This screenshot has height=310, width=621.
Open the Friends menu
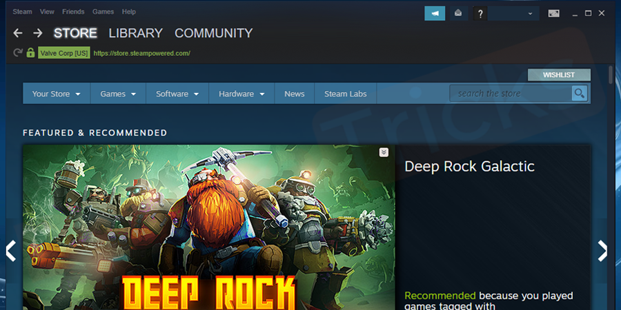[x=73, y=12]
